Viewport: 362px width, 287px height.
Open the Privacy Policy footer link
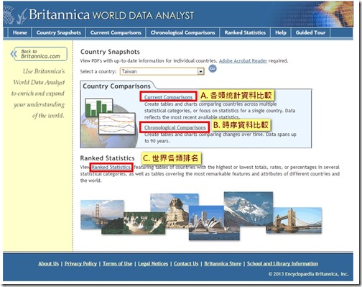(x=80, y=263)
